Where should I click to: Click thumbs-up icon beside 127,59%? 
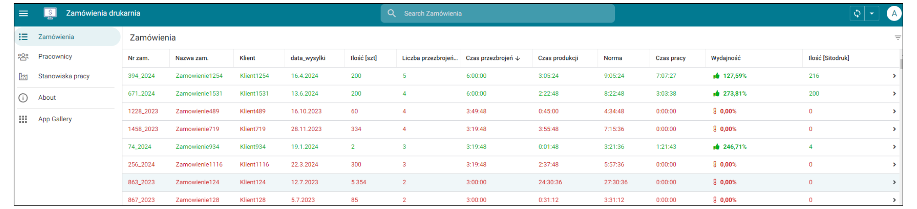point(716,76)
